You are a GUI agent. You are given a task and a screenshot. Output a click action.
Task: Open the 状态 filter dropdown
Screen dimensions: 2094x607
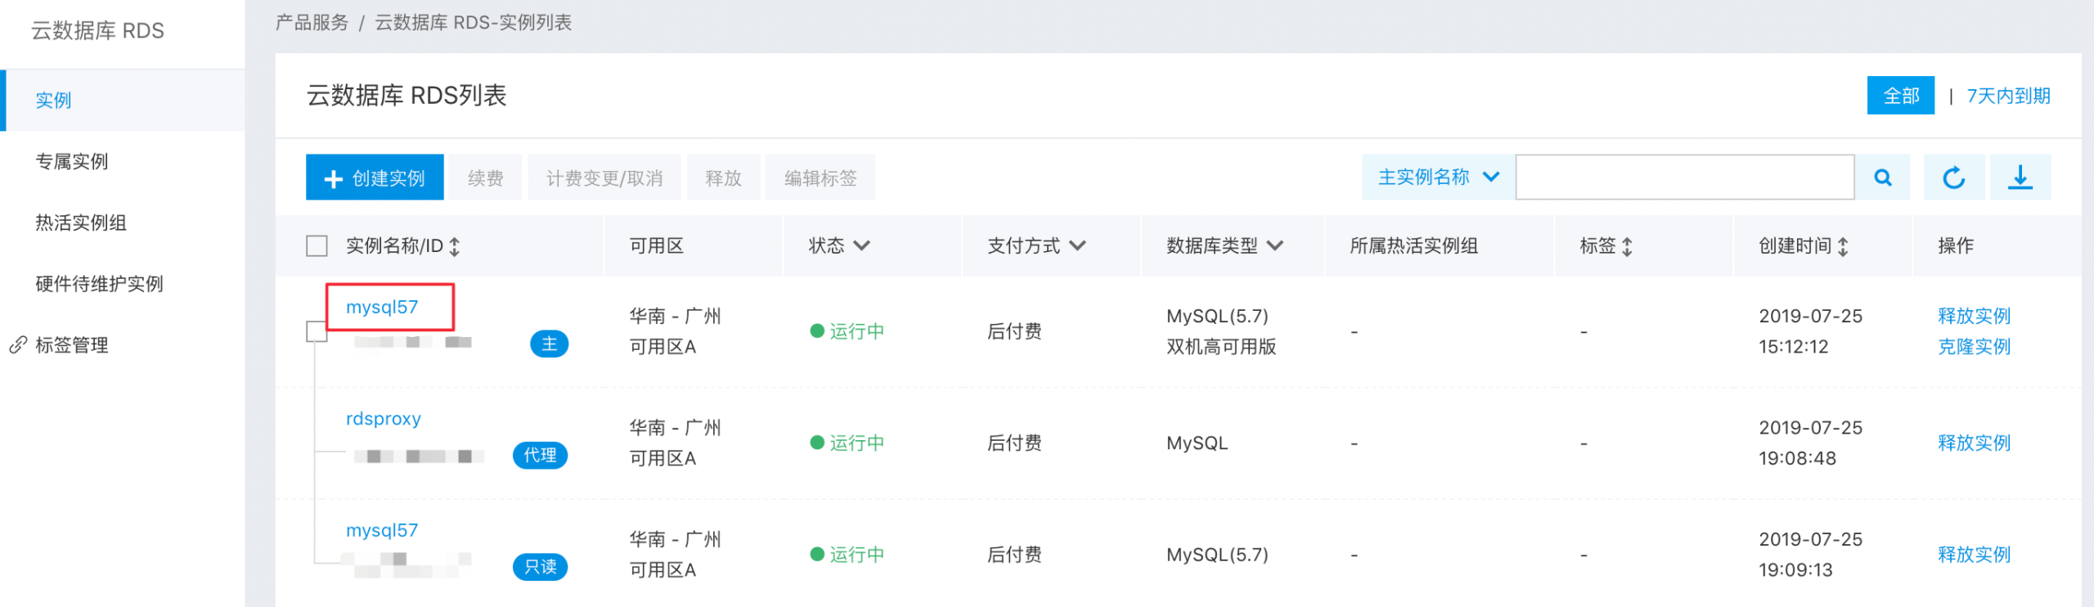(x=861, y=245)
